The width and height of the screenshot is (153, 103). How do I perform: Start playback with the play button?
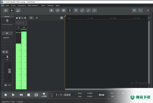[13, 95]
